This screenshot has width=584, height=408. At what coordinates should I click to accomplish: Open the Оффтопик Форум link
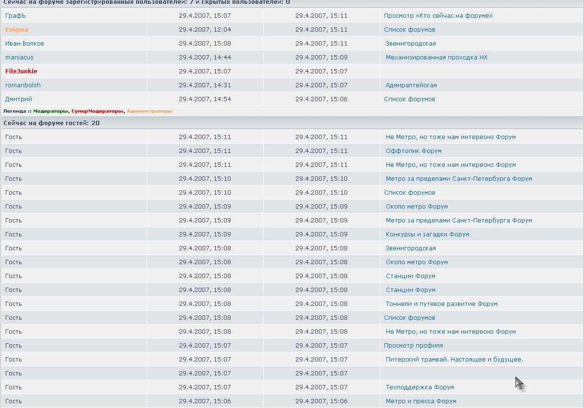[413, 151]
